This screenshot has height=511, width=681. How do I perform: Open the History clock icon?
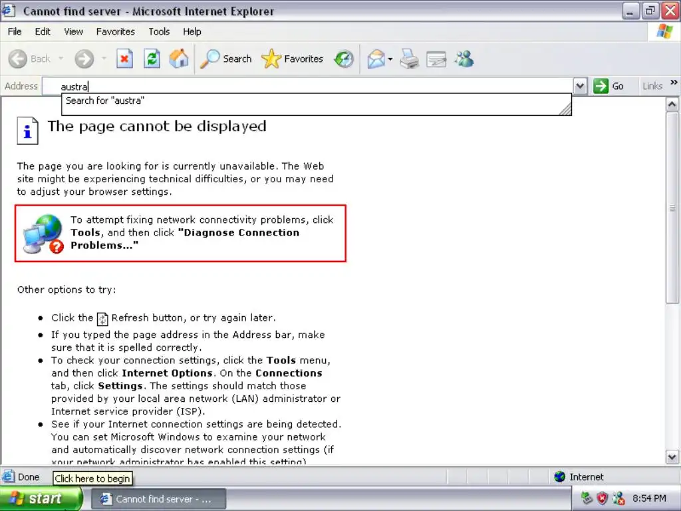[344, 59]
